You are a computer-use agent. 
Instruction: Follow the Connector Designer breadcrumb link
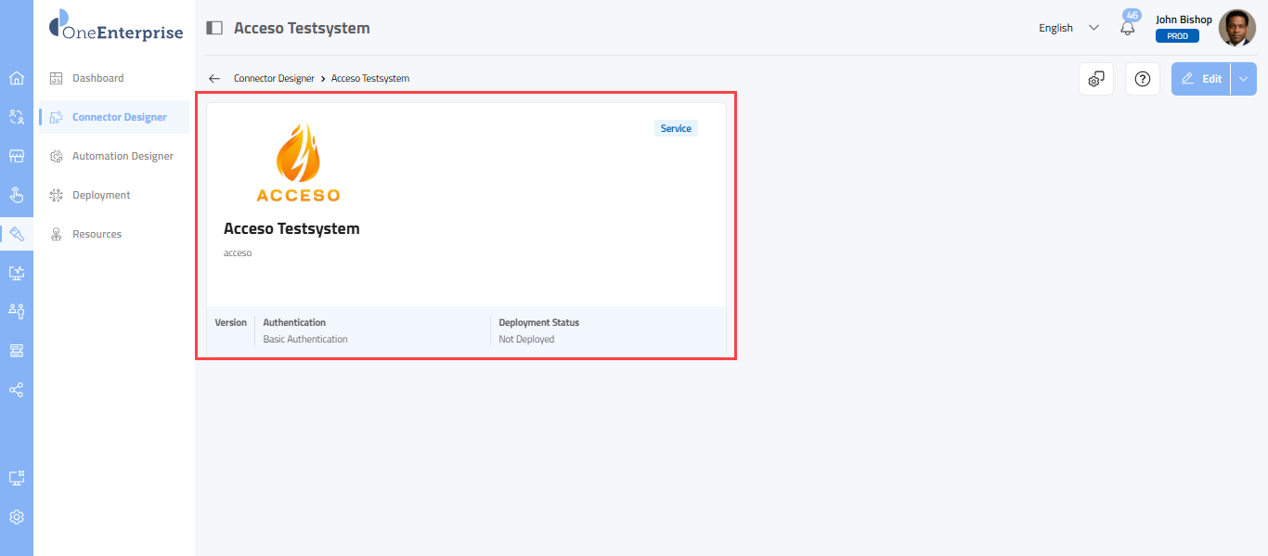274,79
